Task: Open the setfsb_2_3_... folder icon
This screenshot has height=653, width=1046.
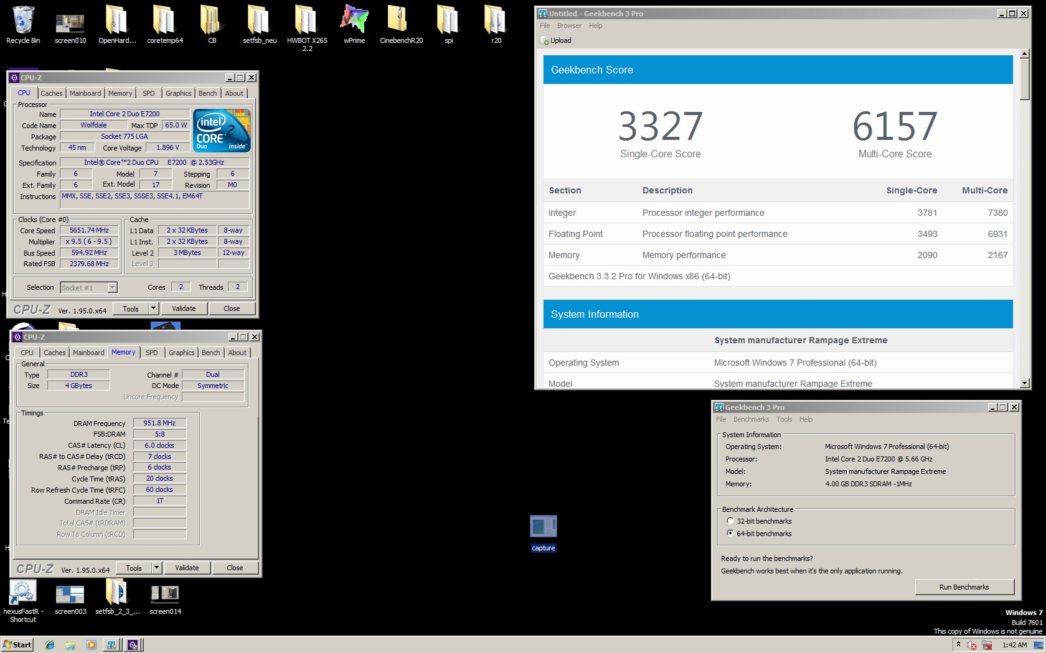Action: 117,597
